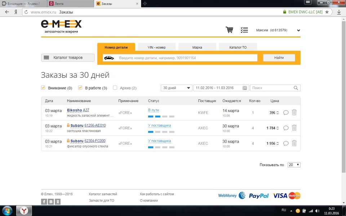Screen dimensions: 346x216
Task: Delete the Eikosha A37 order via trash icon
Action: (x=294, y=113)
